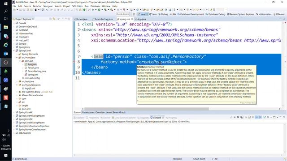Switch to the JPA perspective
287x161 pixels.
pos(173,14)
